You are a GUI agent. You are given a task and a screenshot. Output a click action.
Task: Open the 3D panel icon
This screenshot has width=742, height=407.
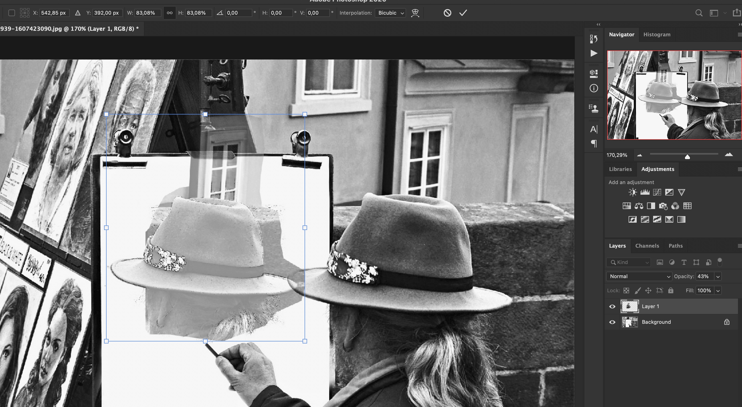coord(594,74)
